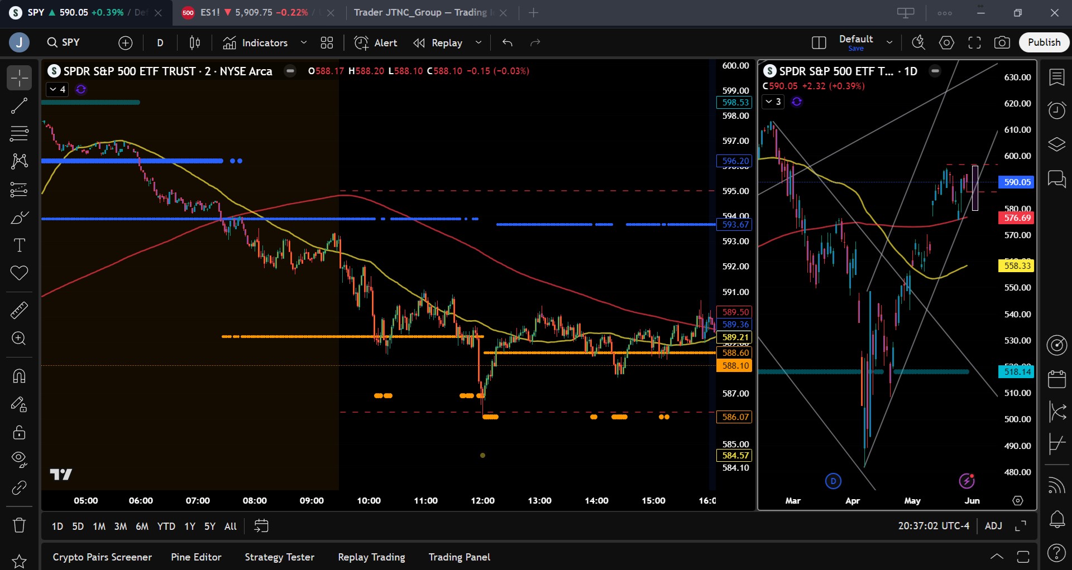Viewport: 1072px width, 570px height.
Task: Open the icons and favorites shapes tool
Action: click(19, 273)
